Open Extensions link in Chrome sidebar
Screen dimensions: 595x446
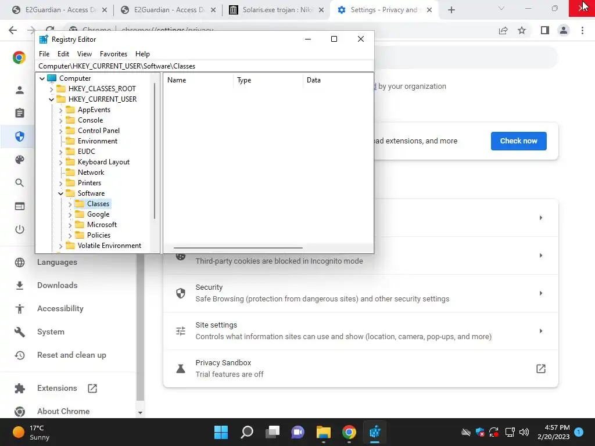click(57, 388)
